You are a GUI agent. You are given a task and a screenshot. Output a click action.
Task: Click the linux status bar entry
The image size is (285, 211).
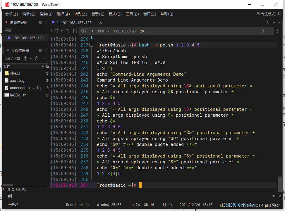click(x=167, y=205)
